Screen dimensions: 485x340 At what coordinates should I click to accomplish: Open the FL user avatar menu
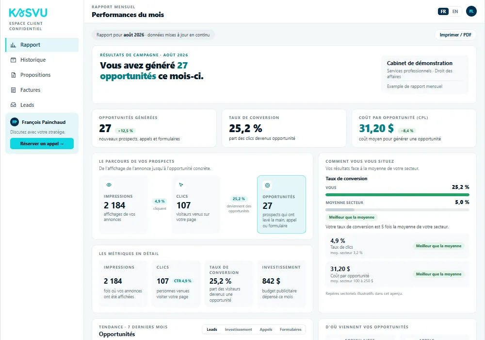pos(471,12)
